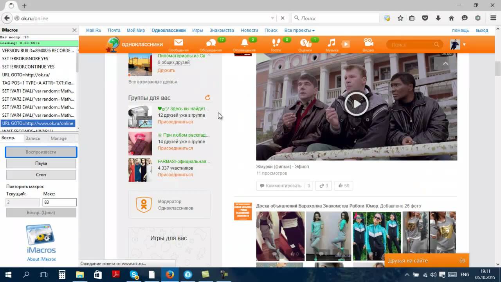This screenshot has height=282, width=501.
Task: Open Видео camera icon
Action: coord(368,45)
